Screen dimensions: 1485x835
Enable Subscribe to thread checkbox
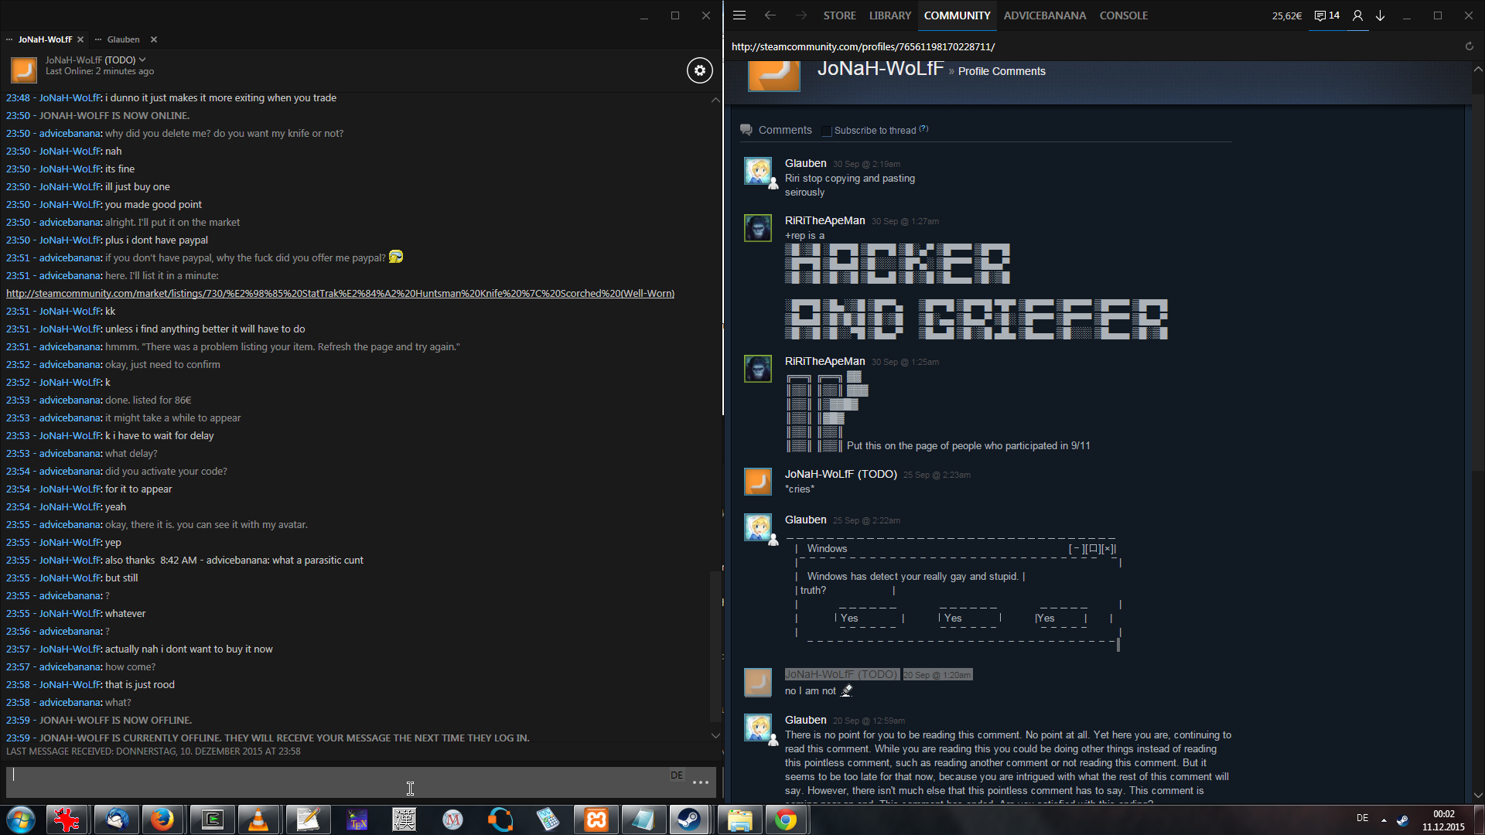click(826, 131)
